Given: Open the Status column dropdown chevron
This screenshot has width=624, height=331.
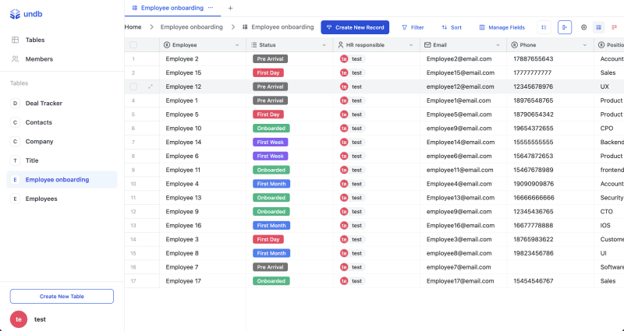Looking at the screenshot, I should coord(324,45).
